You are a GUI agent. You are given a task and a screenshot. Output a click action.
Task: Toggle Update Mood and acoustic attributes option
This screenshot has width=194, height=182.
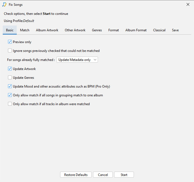click(x=10, y=86)
